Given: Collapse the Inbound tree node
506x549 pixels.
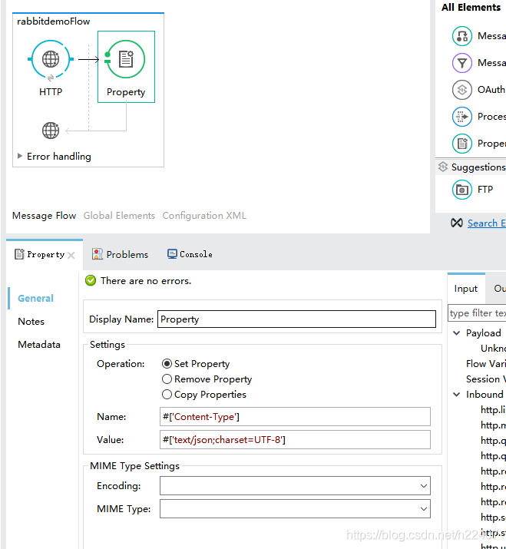Looking at the screenshot, I should pyautogui.click(x=457, y=395).
